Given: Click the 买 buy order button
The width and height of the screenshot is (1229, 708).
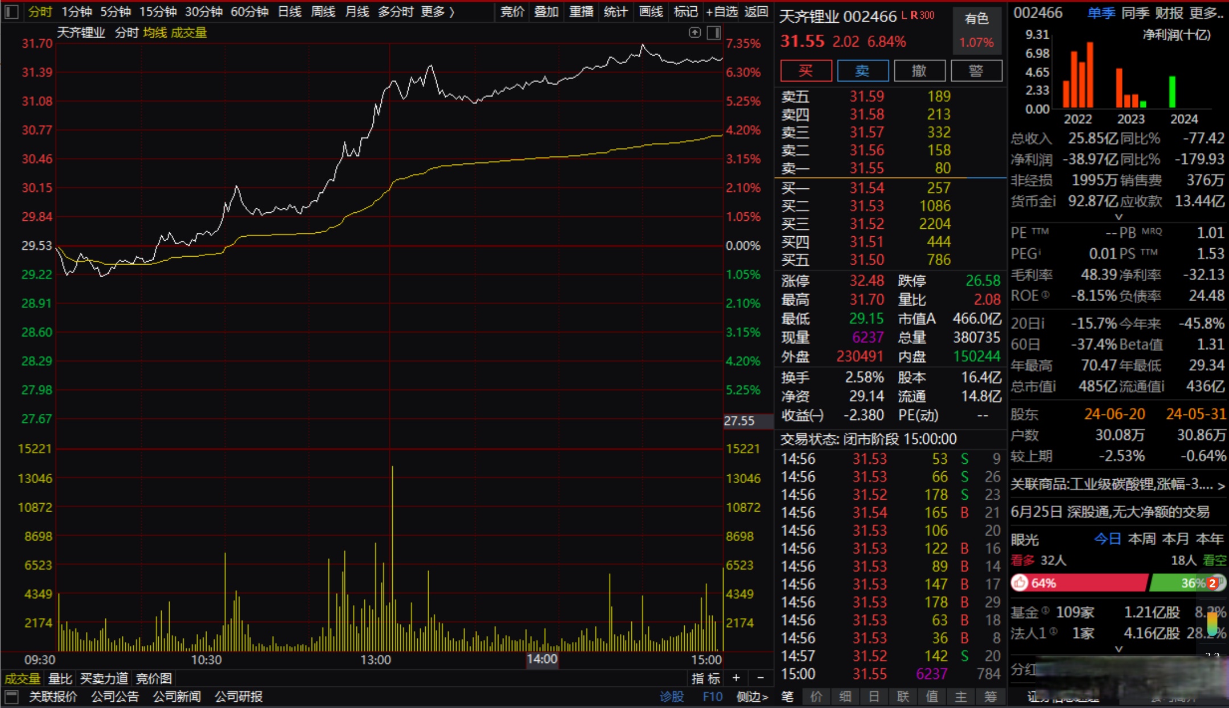Looking at the screenshot, I should [805, 71].
